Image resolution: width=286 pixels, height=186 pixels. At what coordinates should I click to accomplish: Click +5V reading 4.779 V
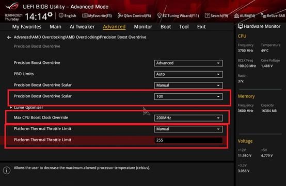267,156
